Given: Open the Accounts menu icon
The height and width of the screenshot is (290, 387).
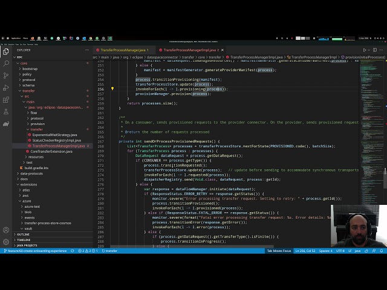Looking at the screenshot, I should pos(6,230).
